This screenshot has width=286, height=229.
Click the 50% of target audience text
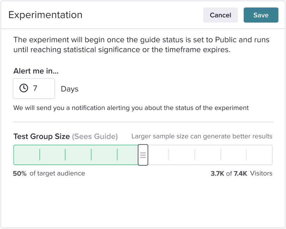[49, 173]
